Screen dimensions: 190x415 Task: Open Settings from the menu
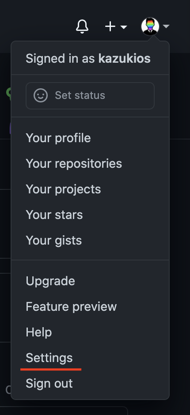coord(90,358)
